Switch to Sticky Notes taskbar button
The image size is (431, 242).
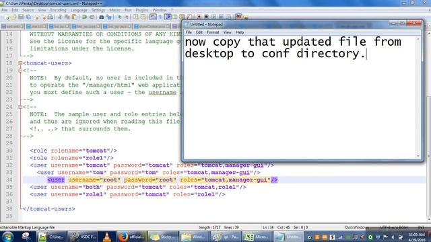point(163,237)
